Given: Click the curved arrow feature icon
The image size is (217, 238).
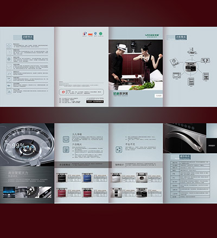Looking at the screenshot, I should pyautogui.click(x=9, y=73).
